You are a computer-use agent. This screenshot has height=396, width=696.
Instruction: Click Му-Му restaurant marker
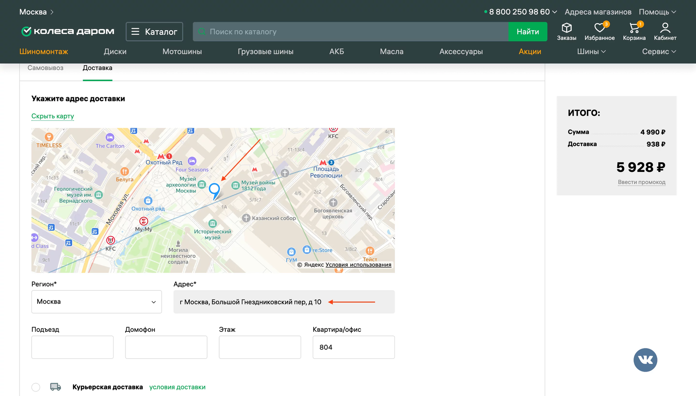[x=144, y=221]
